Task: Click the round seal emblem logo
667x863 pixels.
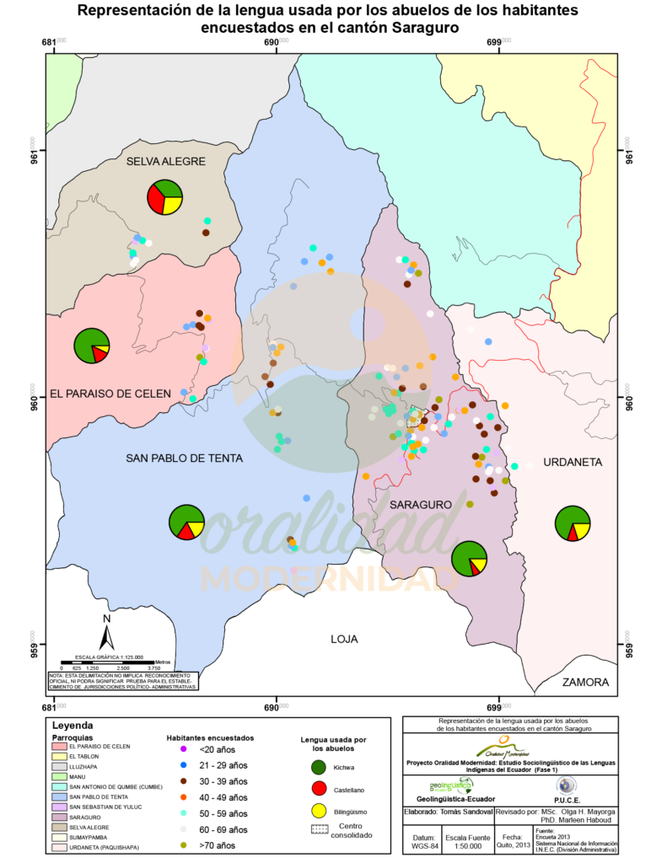Action: coord(567,785)
